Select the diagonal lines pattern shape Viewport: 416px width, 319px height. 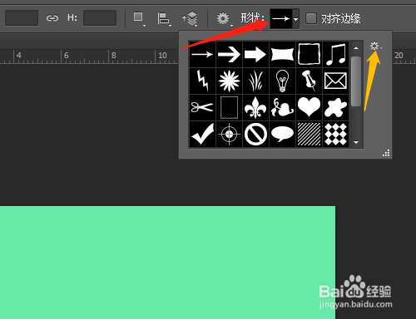[x=309, y=134]
